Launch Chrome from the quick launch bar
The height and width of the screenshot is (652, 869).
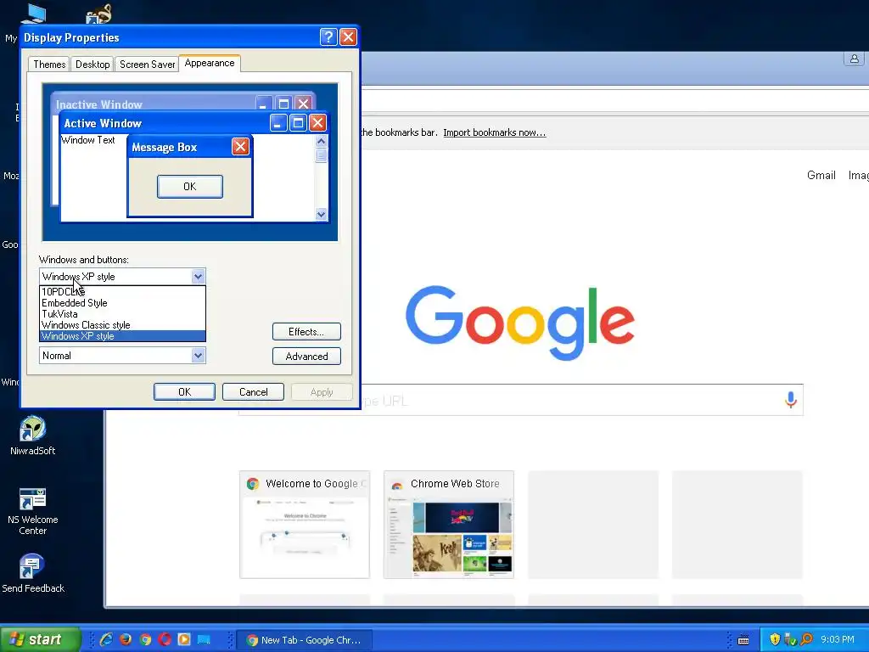click(145, 639)
